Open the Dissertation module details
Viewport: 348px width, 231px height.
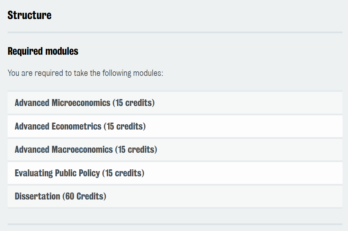[175, 196]
